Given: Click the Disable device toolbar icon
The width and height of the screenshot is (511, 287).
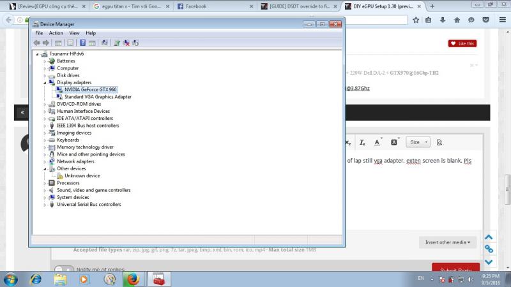Looking at the screenshot, I should click(x=135, y=43).
